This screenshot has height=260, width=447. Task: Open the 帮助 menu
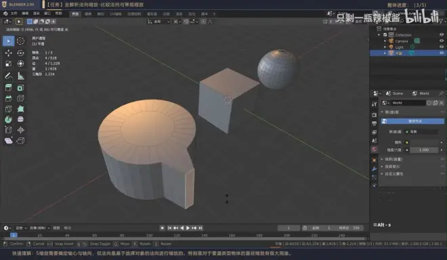point(58,14)
